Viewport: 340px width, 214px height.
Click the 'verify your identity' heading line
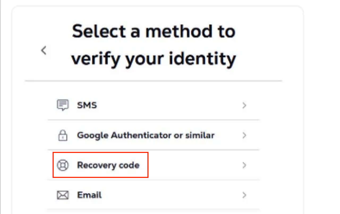(154, 59)
